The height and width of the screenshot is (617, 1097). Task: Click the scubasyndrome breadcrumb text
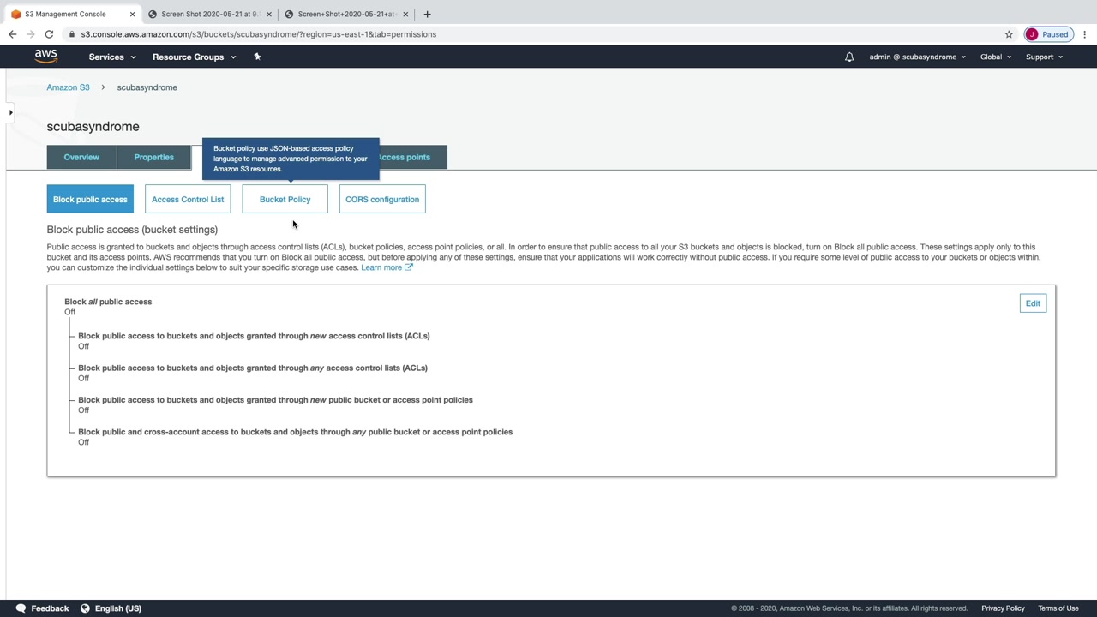pyautogui.click(x=147, y=87)
